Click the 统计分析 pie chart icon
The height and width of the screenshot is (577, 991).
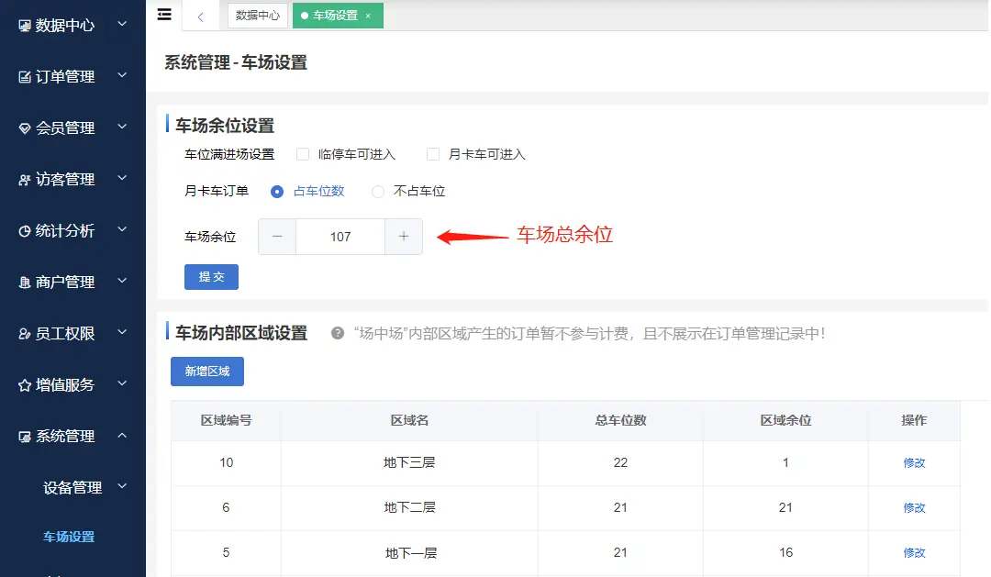point(25,231)
